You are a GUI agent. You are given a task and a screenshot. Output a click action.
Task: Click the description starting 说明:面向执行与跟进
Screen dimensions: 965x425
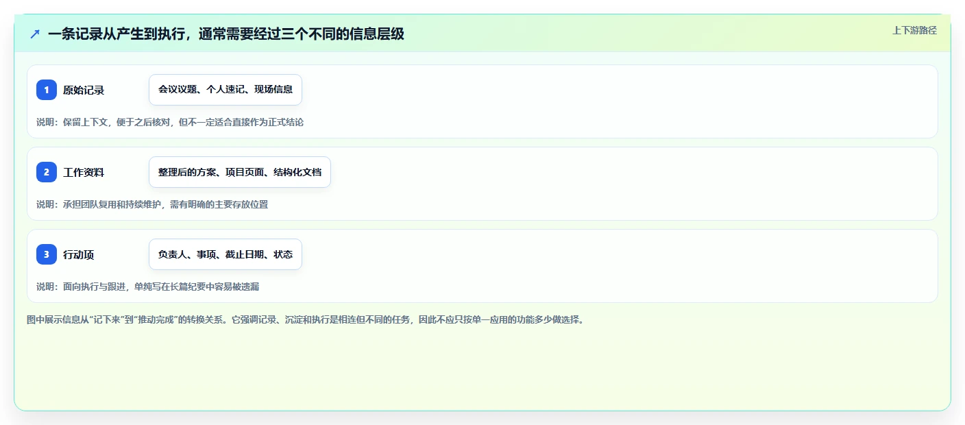point(148,287)
